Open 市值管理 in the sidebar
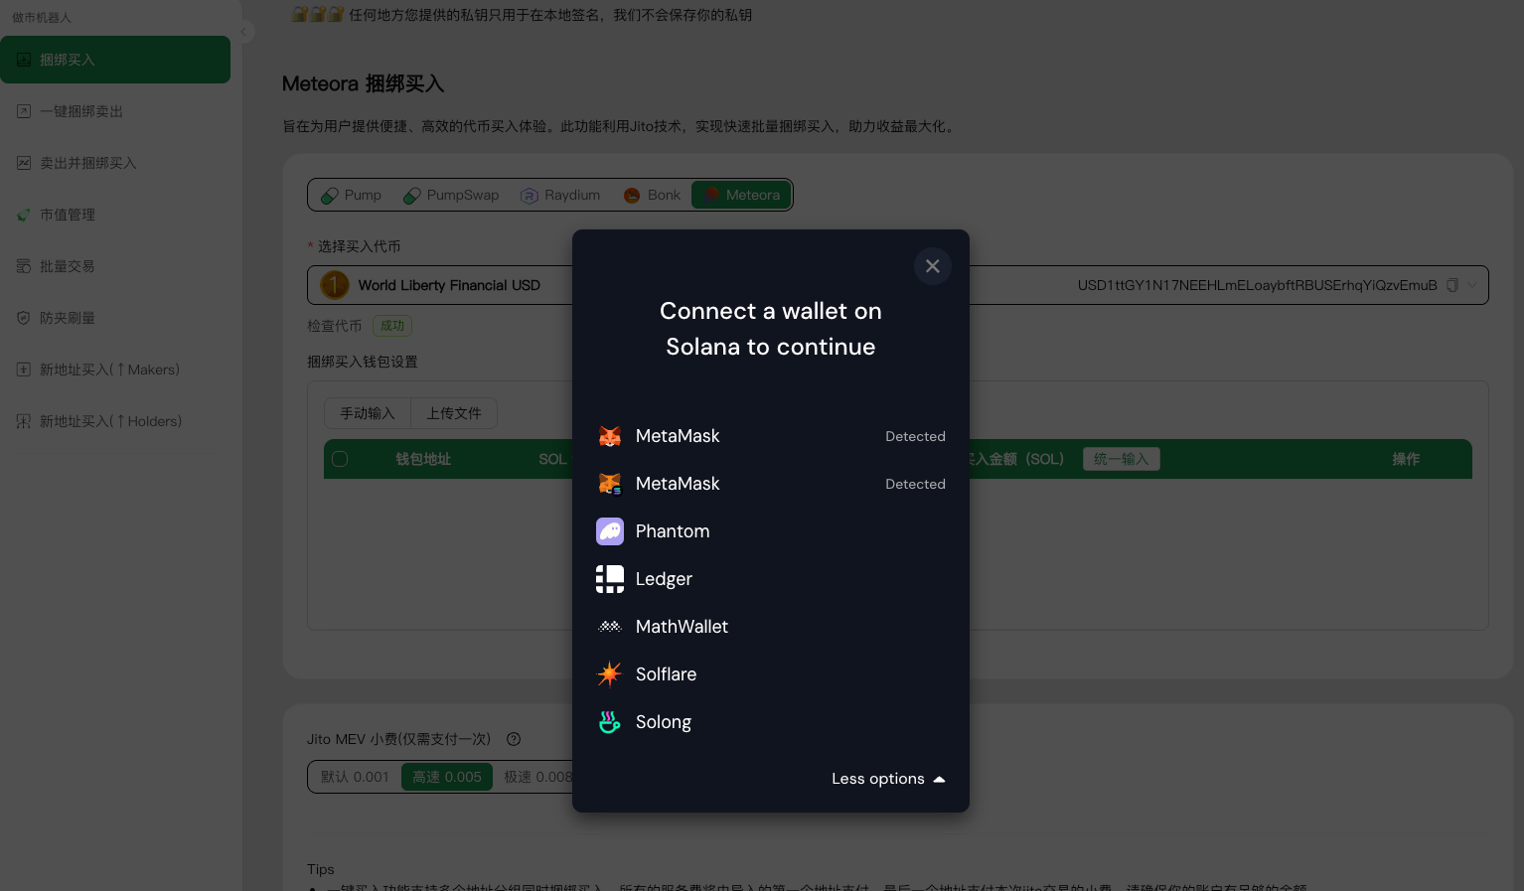Viewport: 1524px width, 891px height. tap(68, 215)
